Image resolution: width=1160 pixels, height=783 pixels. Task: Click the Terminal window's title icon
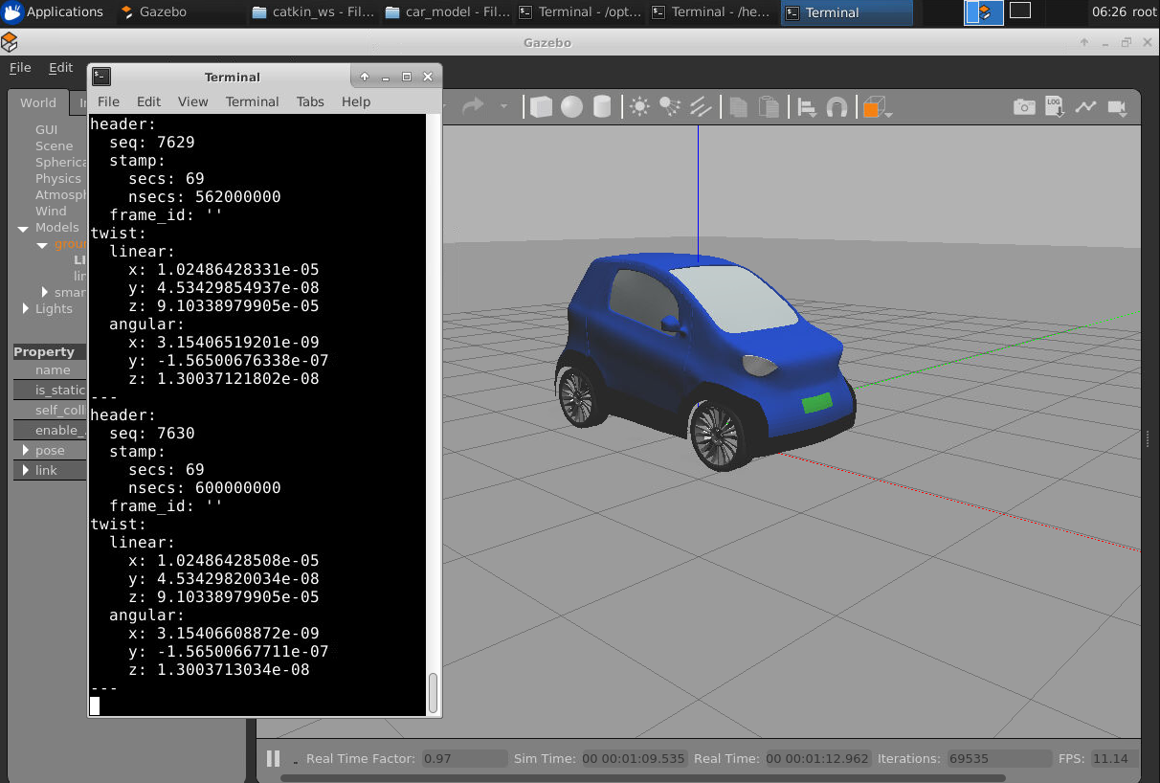click(101, 77)
